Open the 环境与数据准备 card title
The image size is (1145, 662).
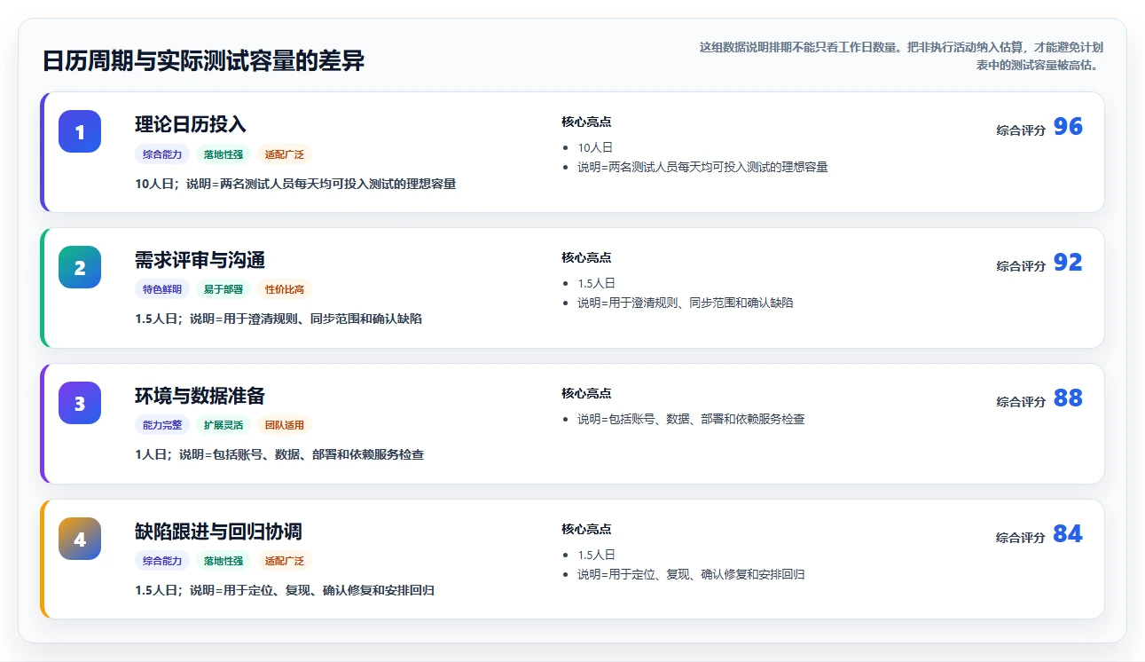pos(200,396)
